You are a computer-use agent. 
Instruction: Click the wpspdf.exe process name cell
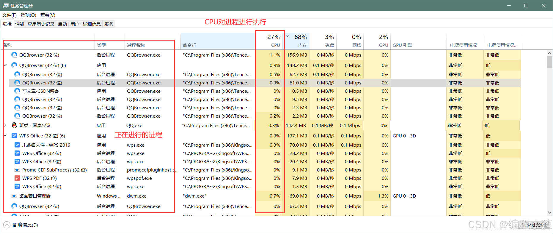pos(139,178)
